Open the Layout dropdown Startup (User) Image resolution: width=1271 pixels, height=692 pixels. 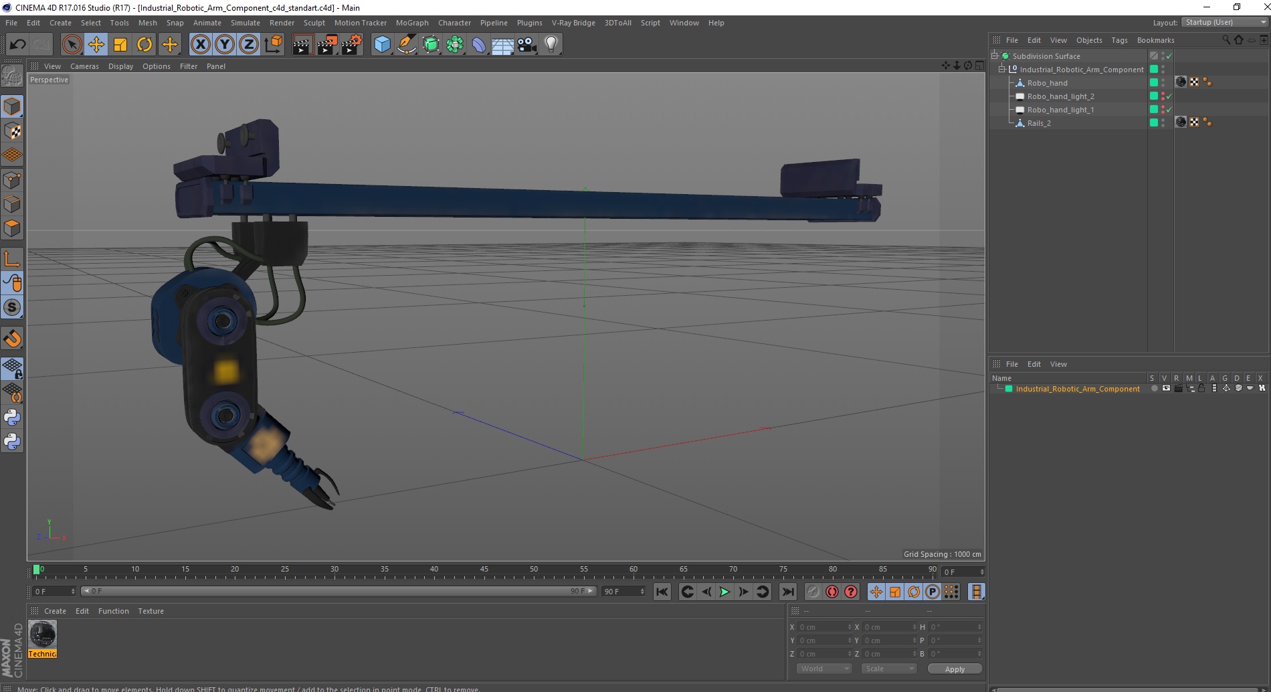(1225, 22)
